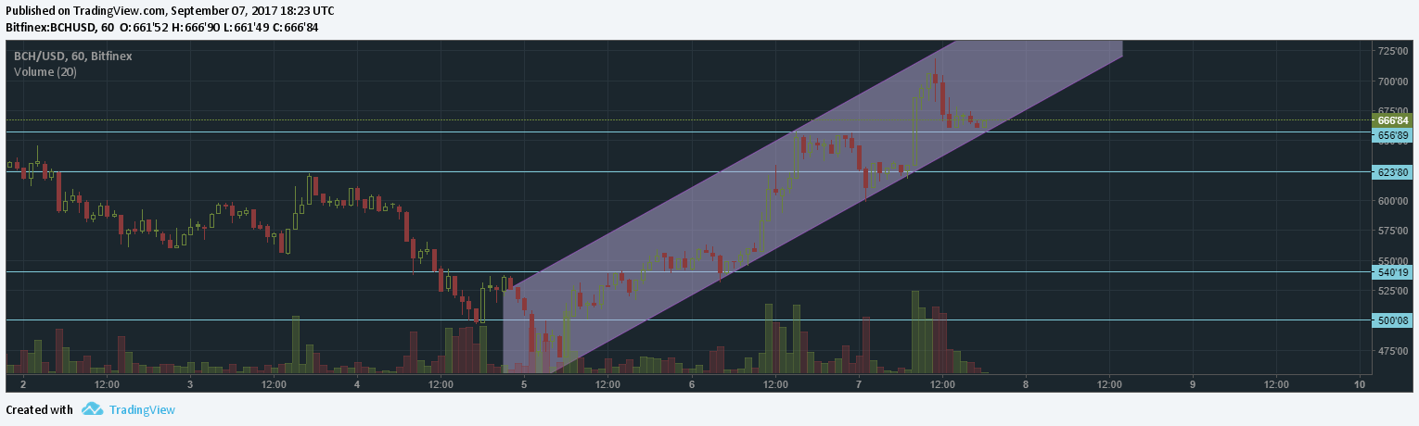
Task: Click the 725'00 price axis label
Action: pyautogui.click(x=1393, y=51)
